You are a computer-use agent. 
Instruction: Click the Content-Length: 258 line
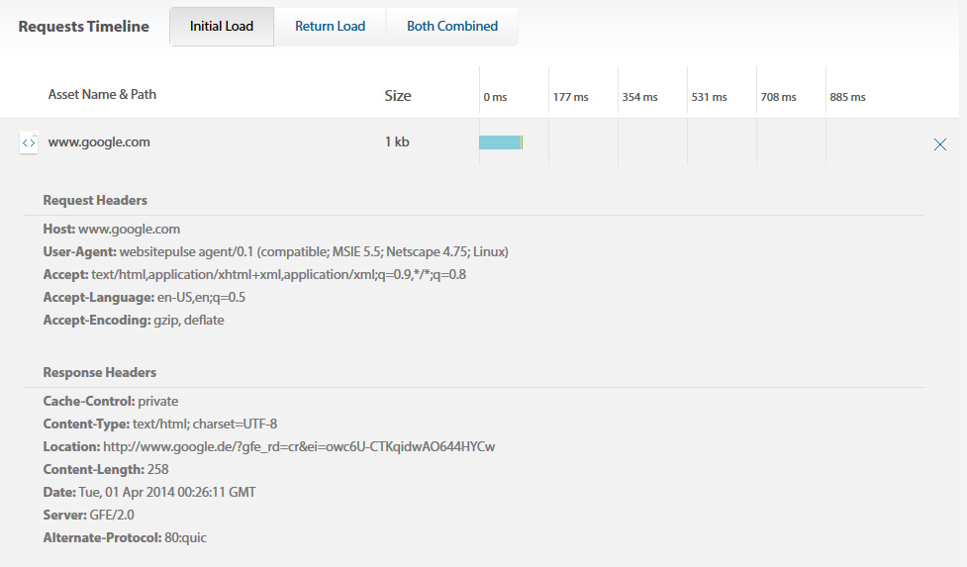pyautogui.click(x=106, y=470)
